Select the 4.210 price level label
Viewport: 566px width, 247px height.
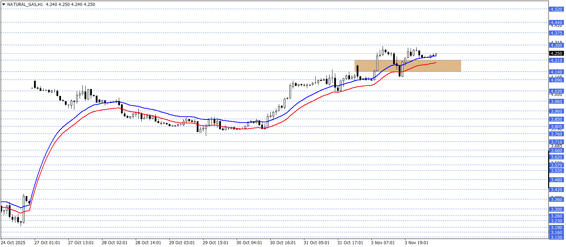[556, 61]
